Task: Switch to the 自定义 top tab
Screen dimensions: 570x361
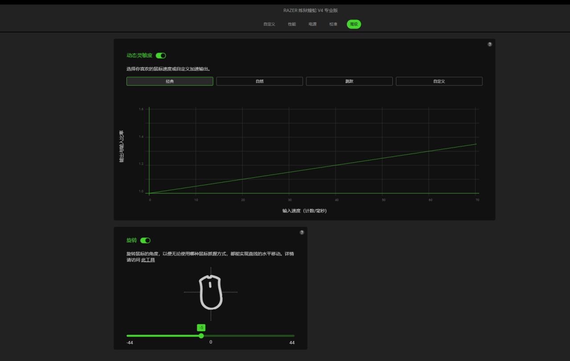Action: coord(269,24)
